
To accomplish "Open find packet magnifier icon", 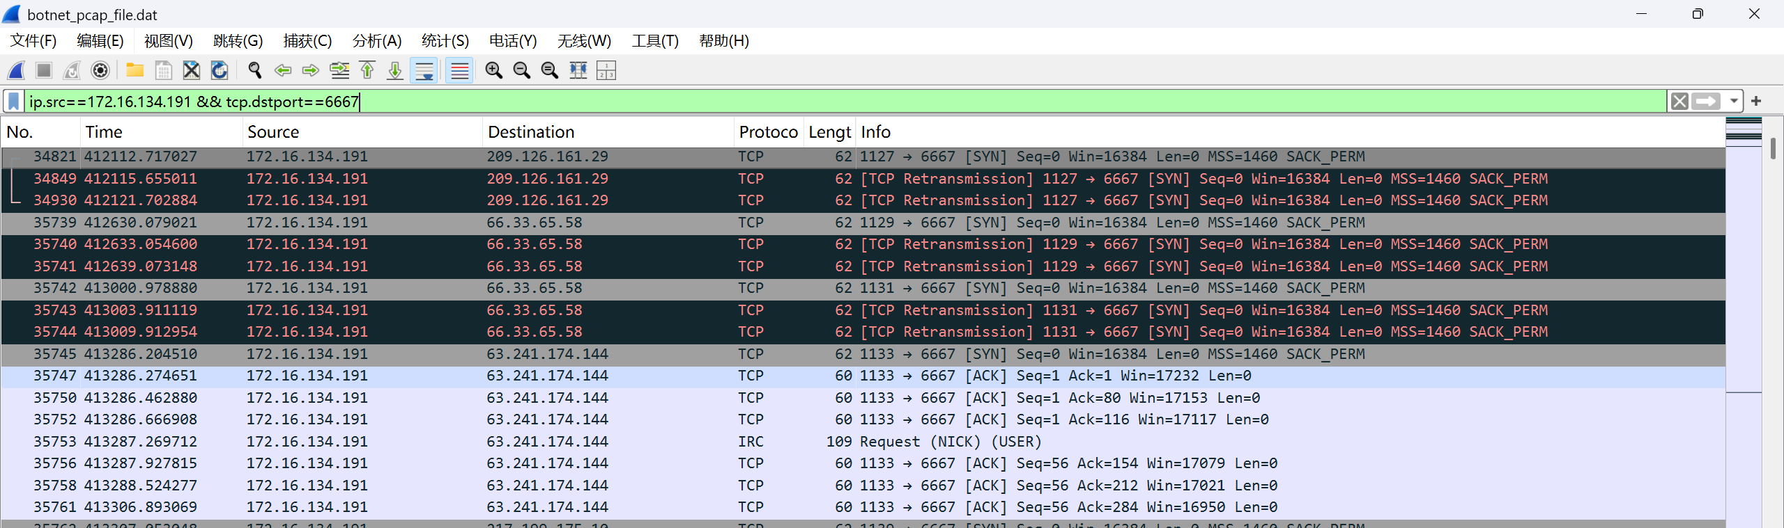I will [254, 70].
